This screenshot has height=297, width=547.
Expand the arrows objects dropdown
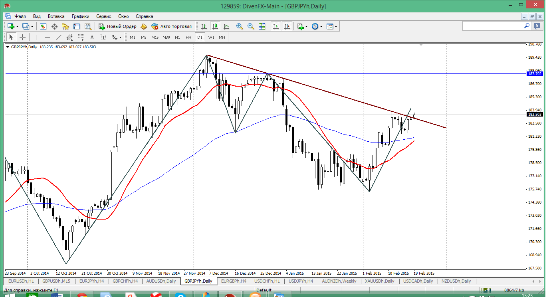pos(117,37)
